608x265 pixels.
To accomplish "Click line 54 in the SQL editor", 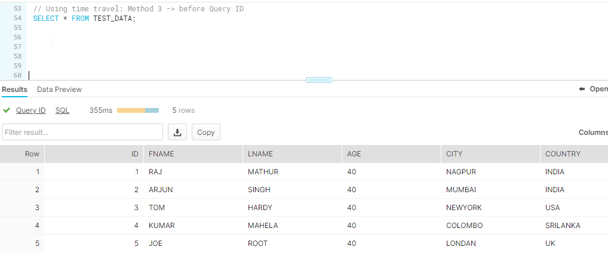I will [x=85, y=19].
